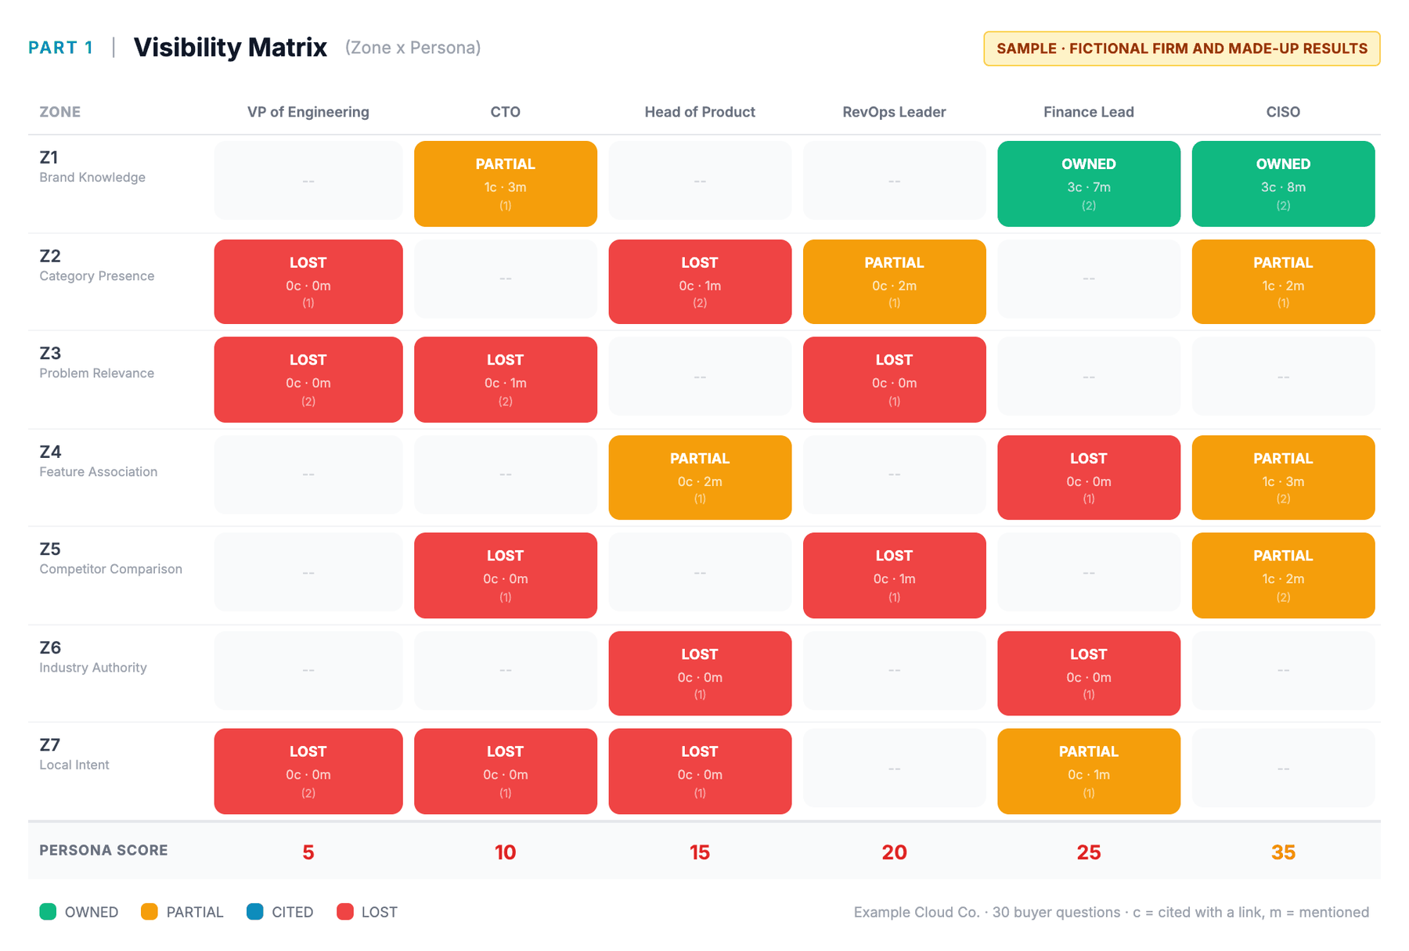Image resolution: width=1409 pixels, height=951 pixels.
Task: Click the green OWNED legend swatch
Action: [x=48, y=911]
